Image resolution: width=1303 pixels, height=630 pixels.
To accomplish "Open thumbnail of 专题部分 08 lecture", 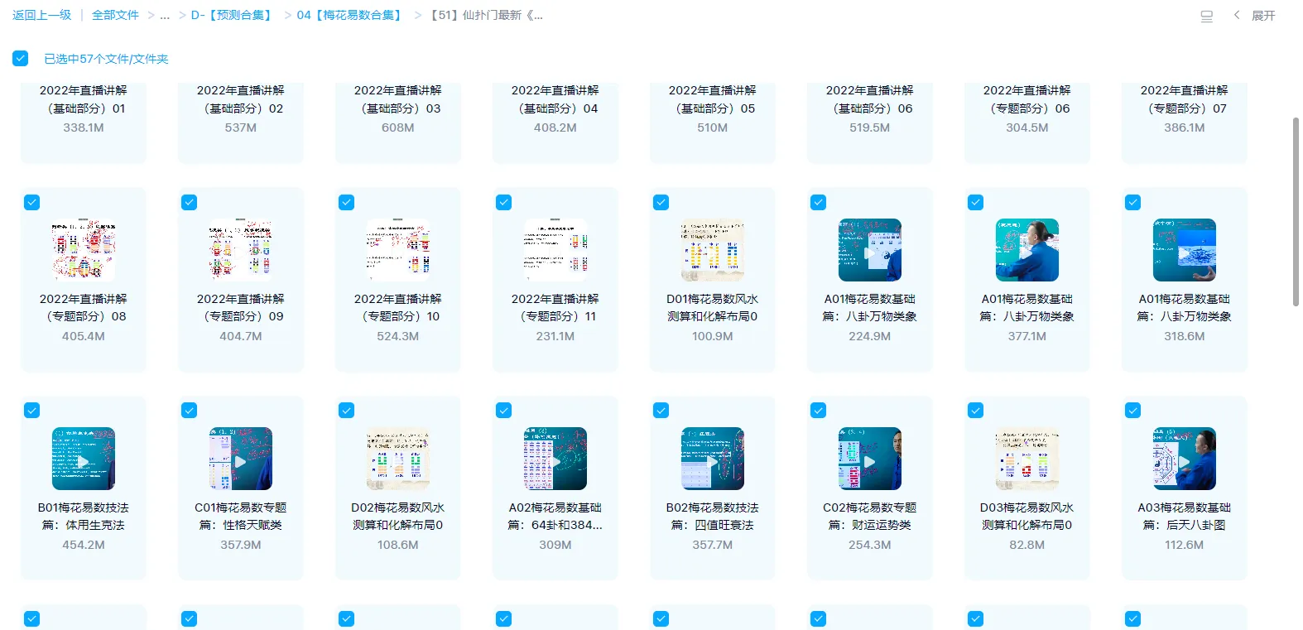I will click(x=84, y=250).
